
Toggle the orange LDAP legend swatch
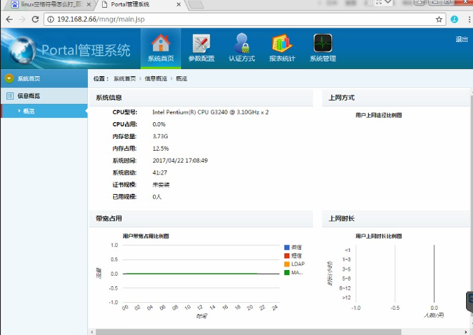click(286, 265)
